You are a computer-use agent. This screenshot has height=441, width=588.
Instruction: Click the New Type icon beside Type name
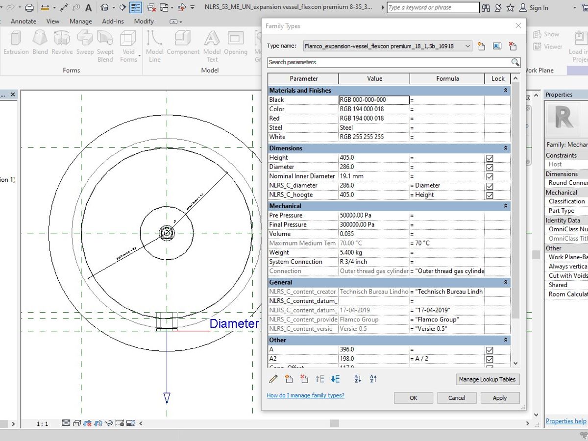pyautogui.click(x=481, y=46)
